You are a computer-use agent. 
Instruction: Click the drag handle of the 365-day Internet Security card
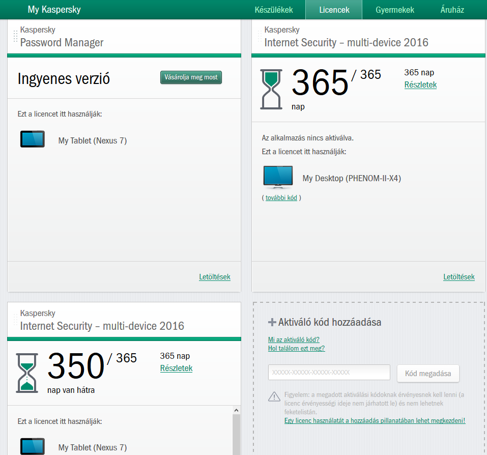point(260,36)
